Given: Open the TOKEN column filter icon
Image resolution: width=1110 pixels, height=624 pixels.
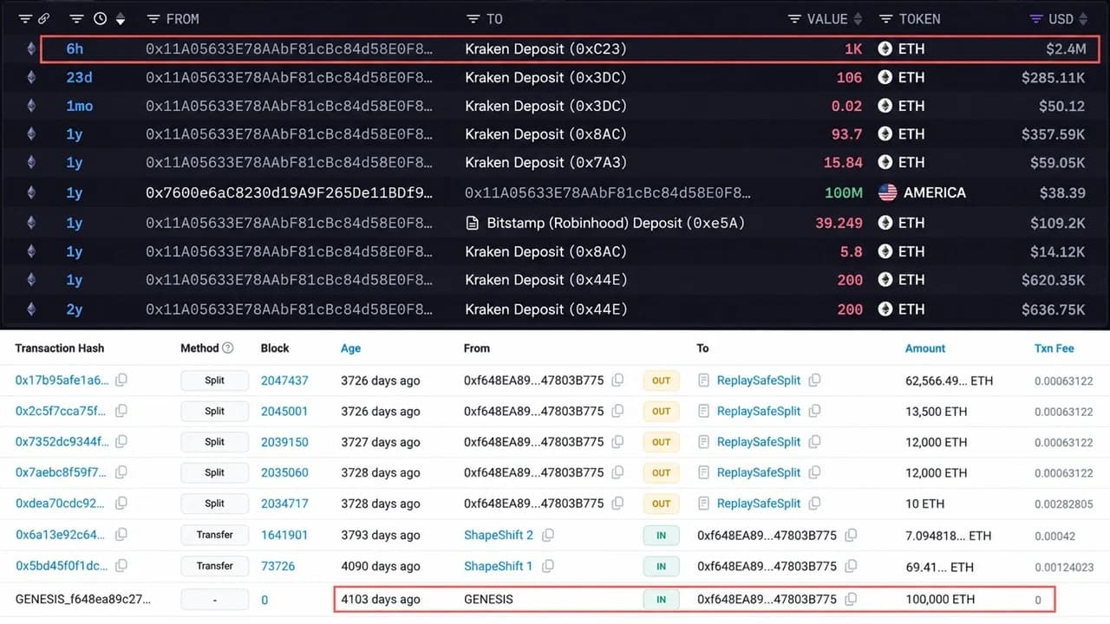Looking at the screenshot, I should pyautogui.click(x=885, y=19).
